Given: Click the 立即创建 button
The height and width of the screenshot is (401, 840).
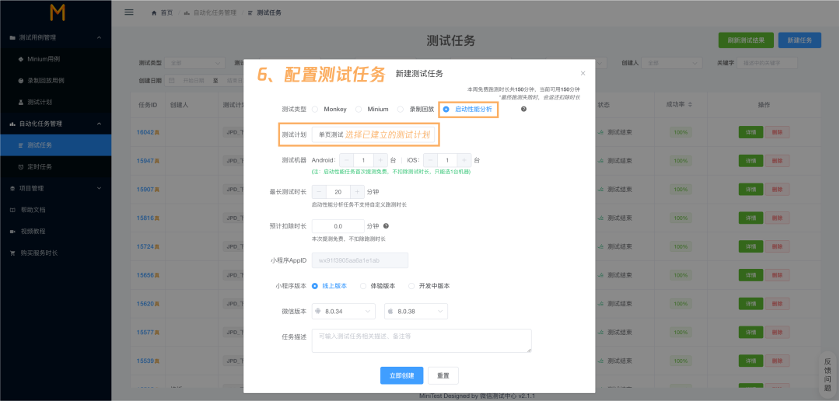Looking at the screenshot, I should click(x=402, y=375).
